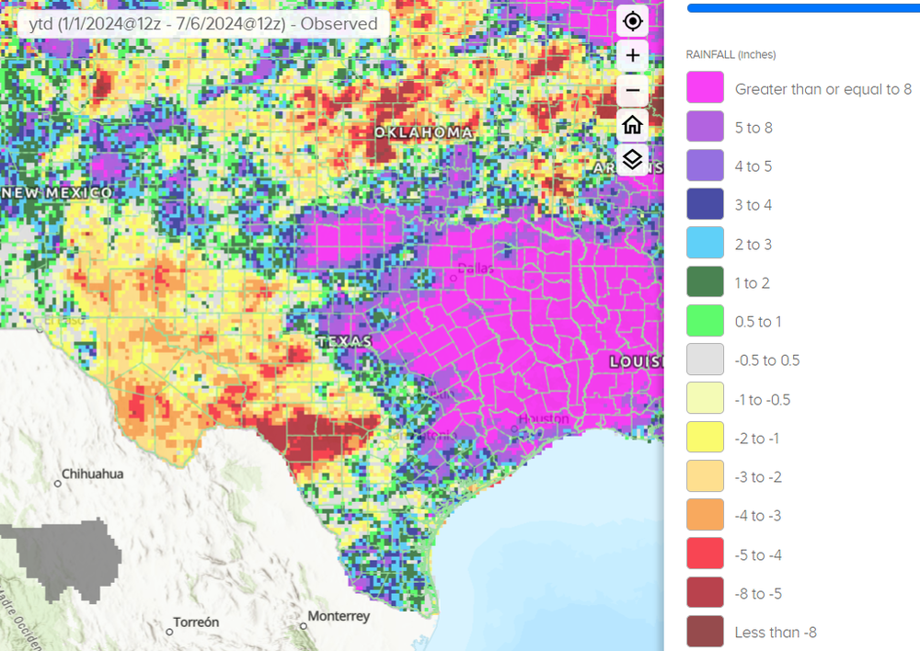The height and width of the screenshot is (651, 920).
Task: Select the Torreón city marker
Action: pos(169,631)
